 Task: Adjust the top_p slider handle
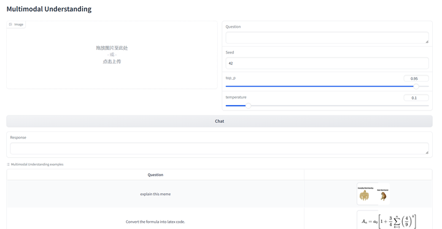[x=416, y=87]
